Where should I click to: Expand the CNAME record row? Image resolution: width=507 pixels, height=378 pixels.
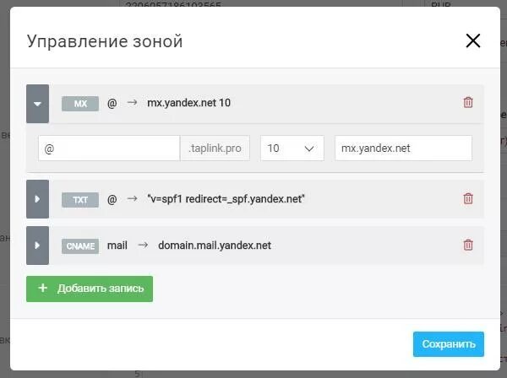tap(37, 246)
